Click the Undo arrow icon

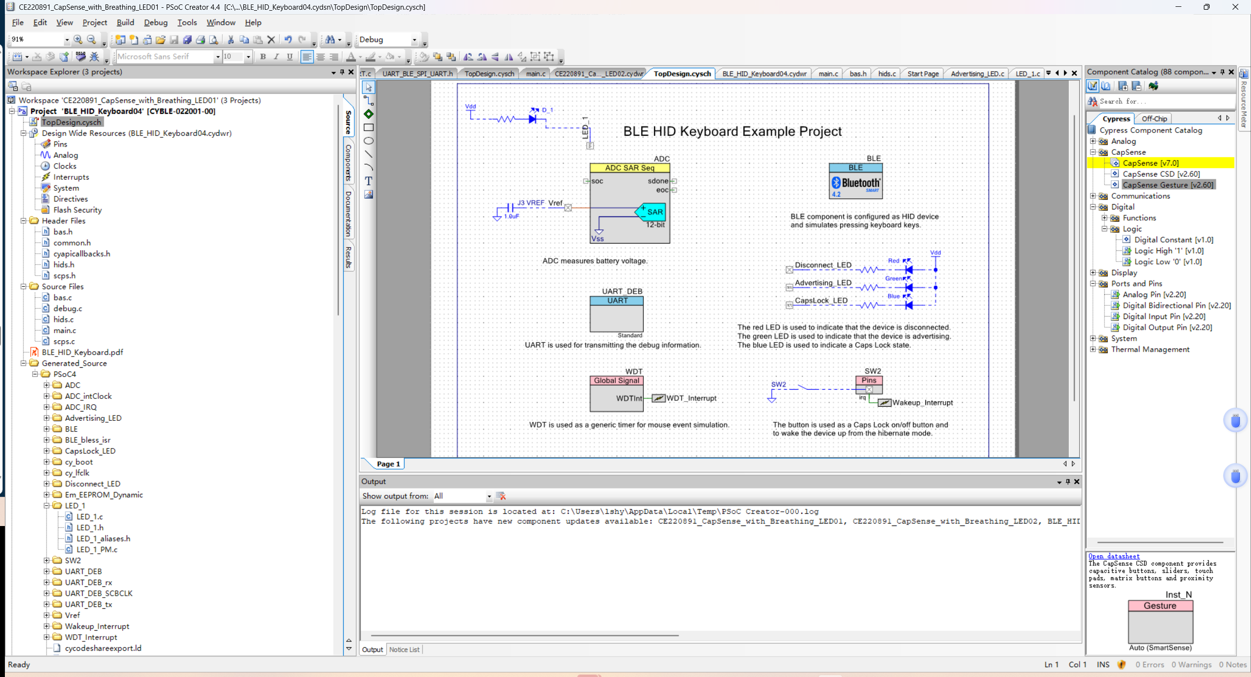[288, 39]
